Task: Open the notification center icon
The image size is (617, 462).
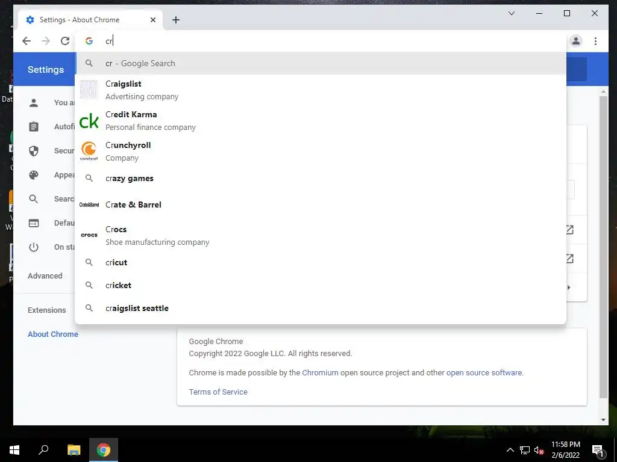Action: [598, 450]
